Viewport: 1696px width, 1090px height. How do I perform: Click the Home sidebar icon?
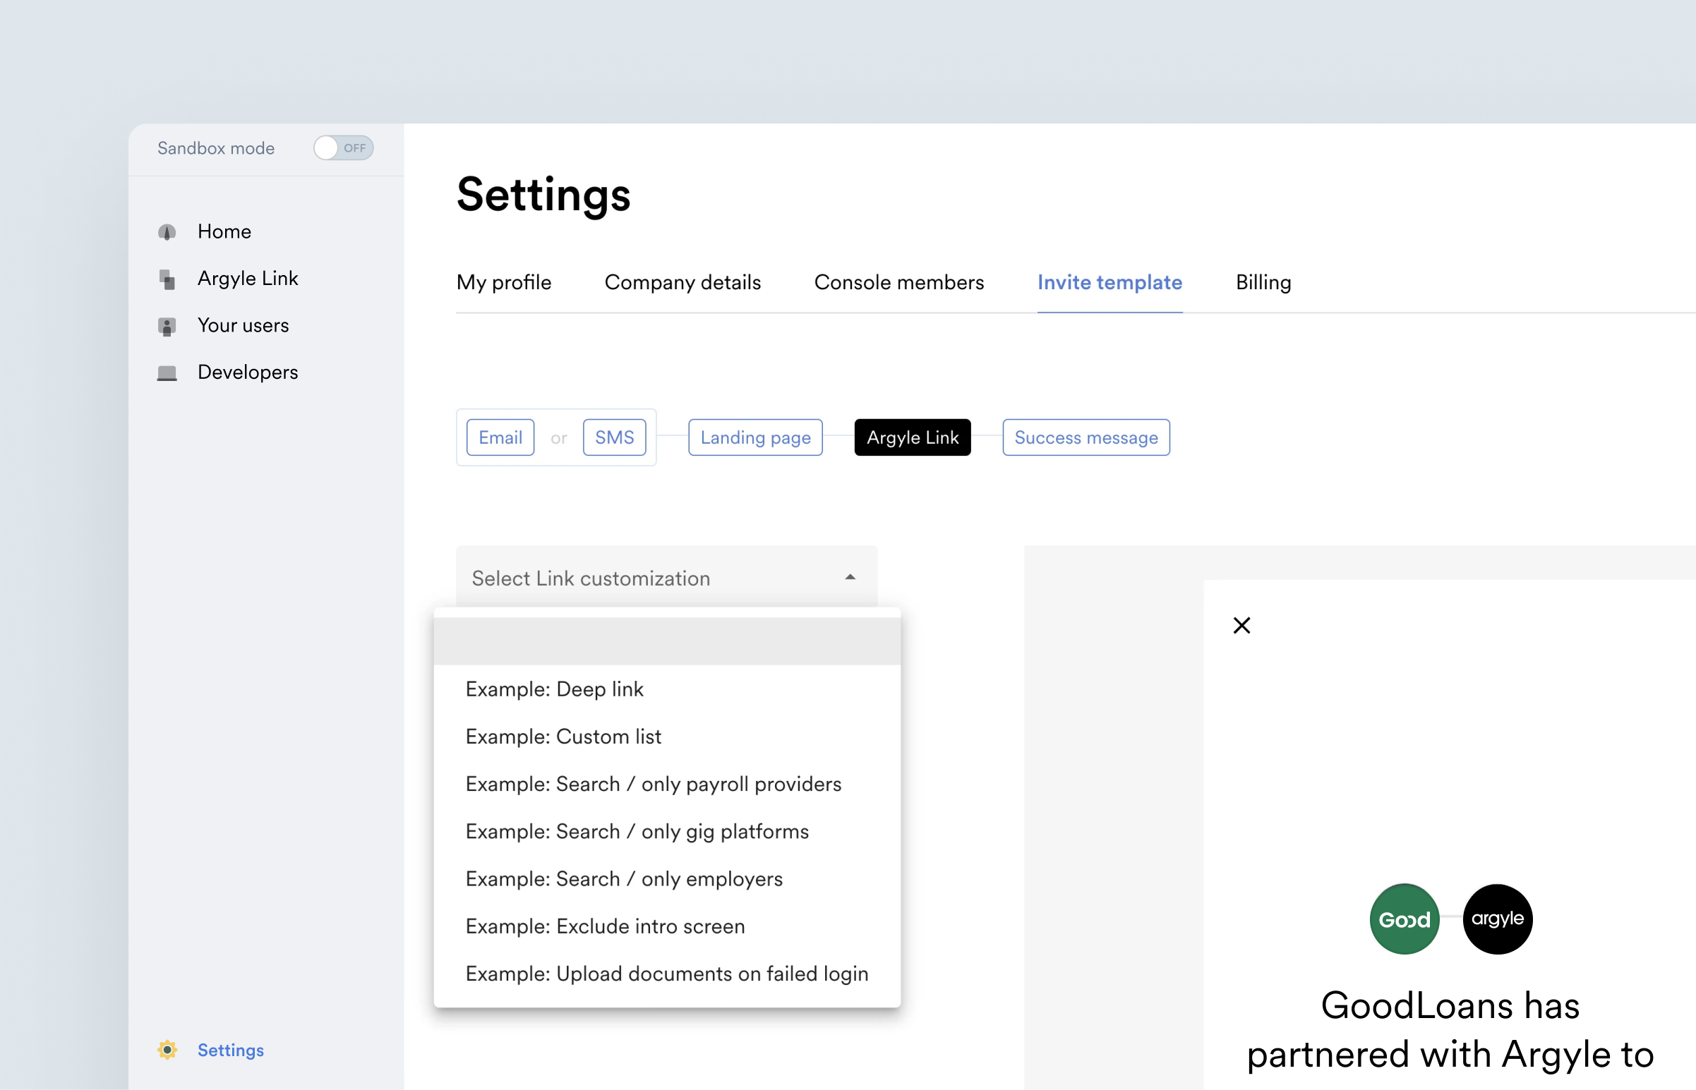click(x=167, y=232)
